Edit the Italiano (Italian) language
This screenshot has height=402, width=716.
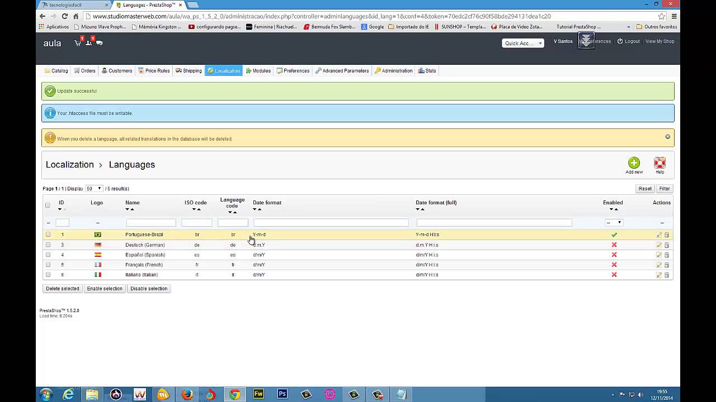659,275
